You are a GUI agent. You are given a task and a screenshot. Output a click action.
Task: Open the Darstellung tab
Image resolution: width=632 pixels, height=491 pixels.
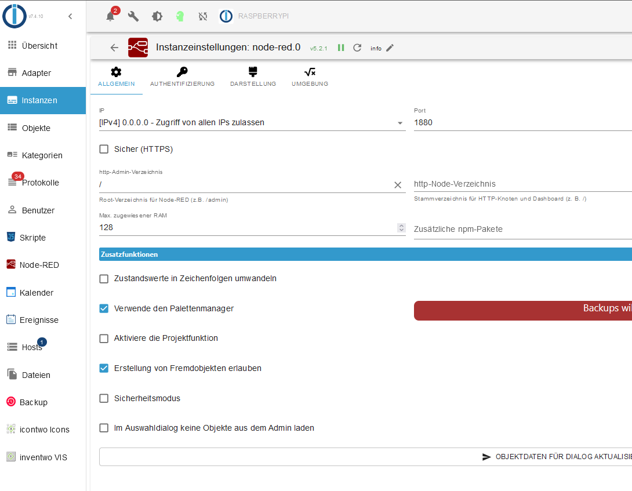tap(253, 78)
